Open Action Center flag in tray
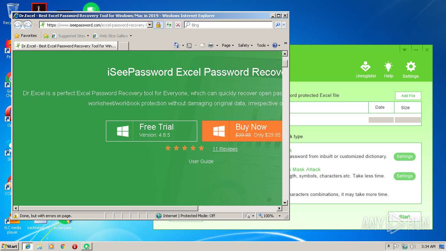The width and height of the screenshot is (446, 251). point(396,246)
